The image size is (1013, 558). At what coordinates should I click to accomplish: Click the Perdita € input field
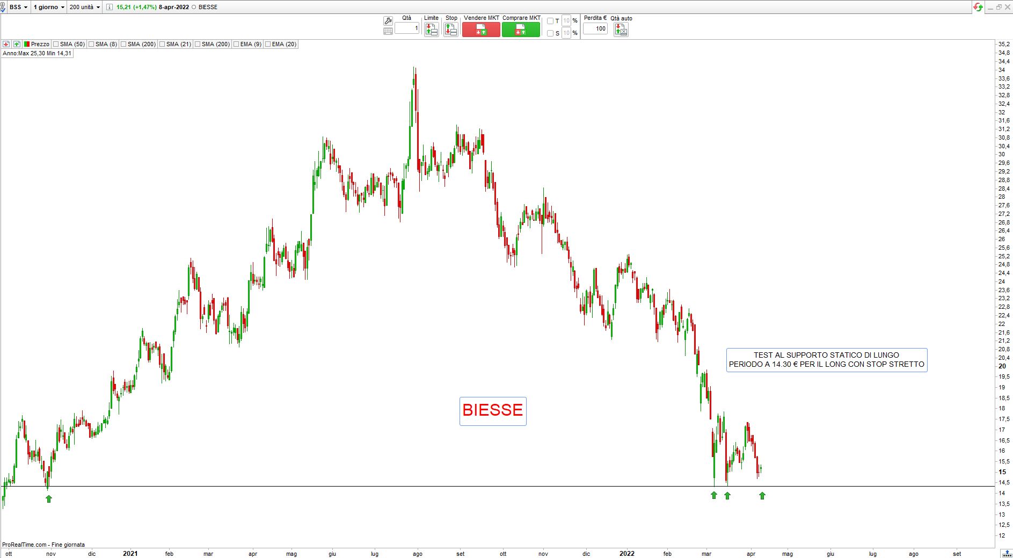[x=595, y=29]
